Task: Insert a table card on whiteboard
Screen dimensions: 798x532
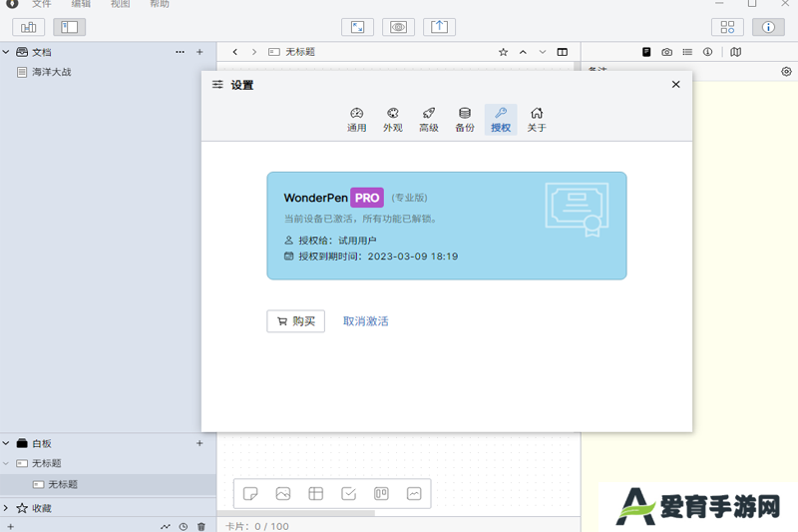Action: (x=316, y=493)
